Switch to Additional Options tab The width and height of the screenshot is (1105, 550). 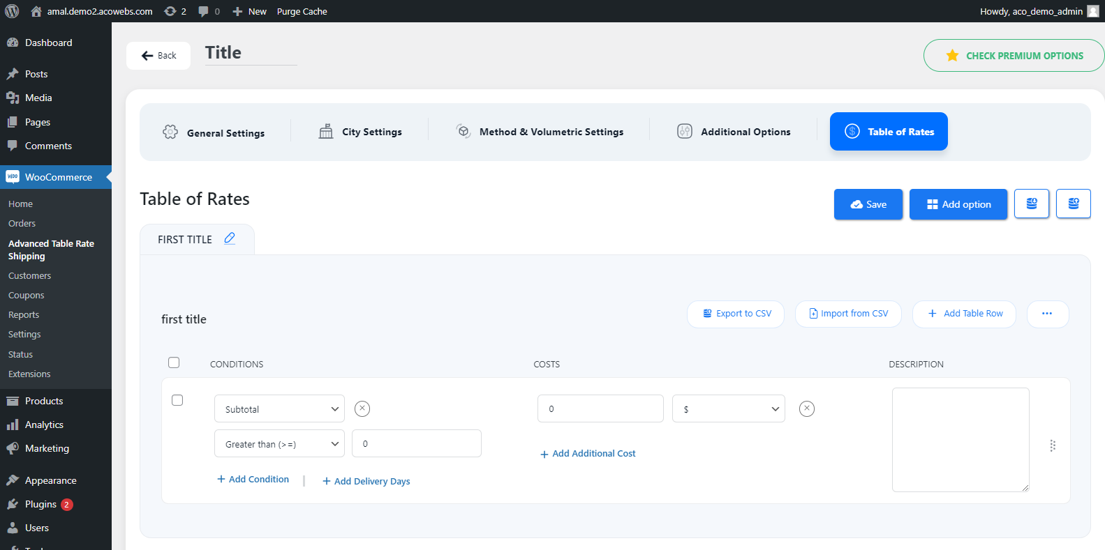pyautogui.click(x=734, y=132)
